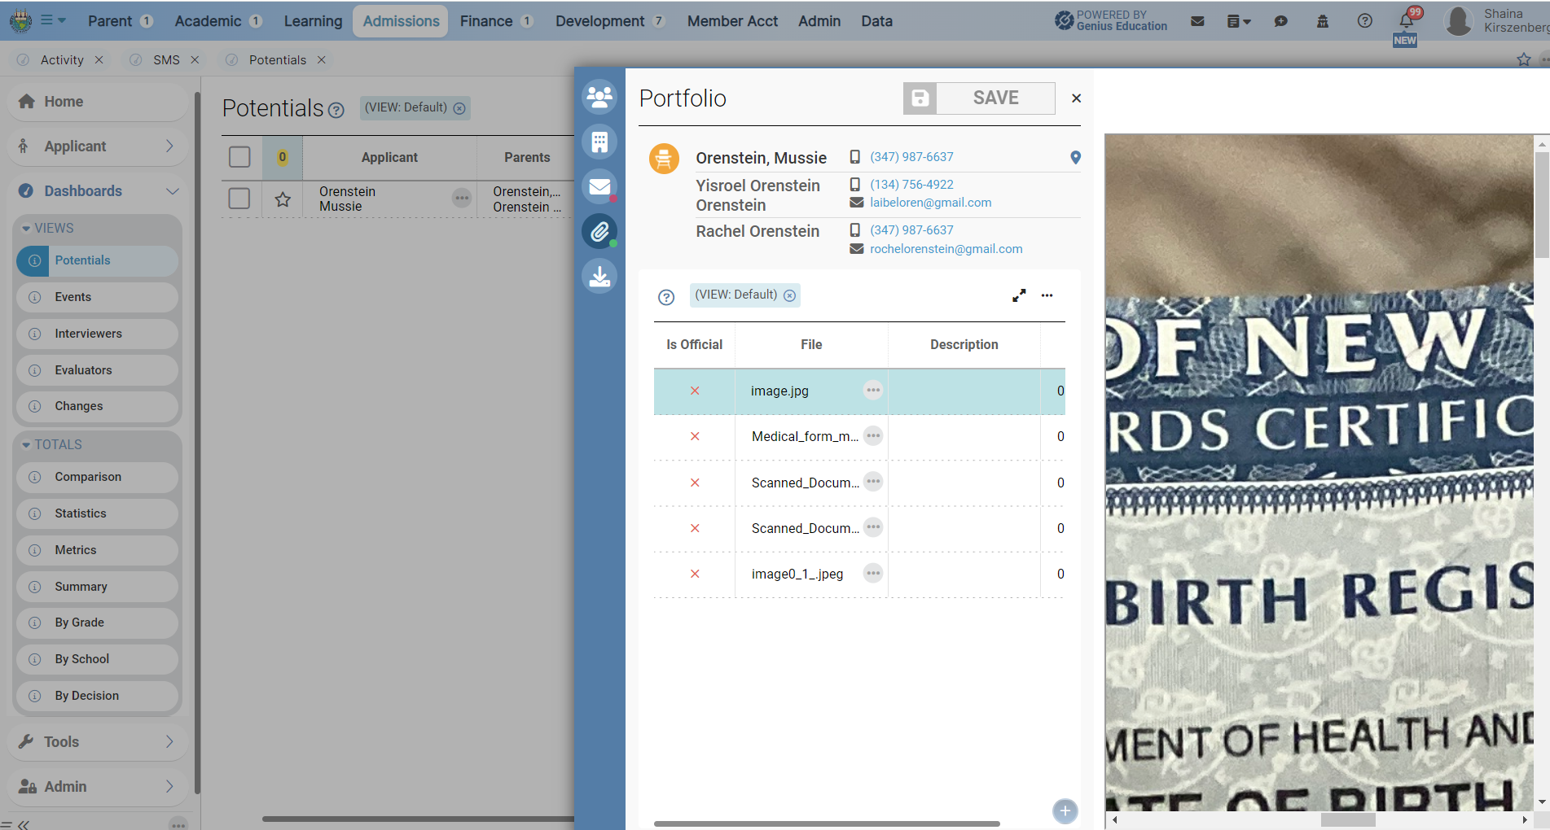
Task: Click the map location pin next to Orenstein, Mussie
Action: point(1075,158)
